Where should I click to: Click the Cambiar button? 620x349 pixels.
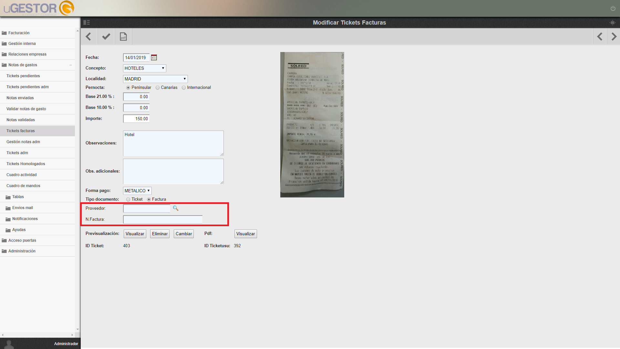point(184,234)
